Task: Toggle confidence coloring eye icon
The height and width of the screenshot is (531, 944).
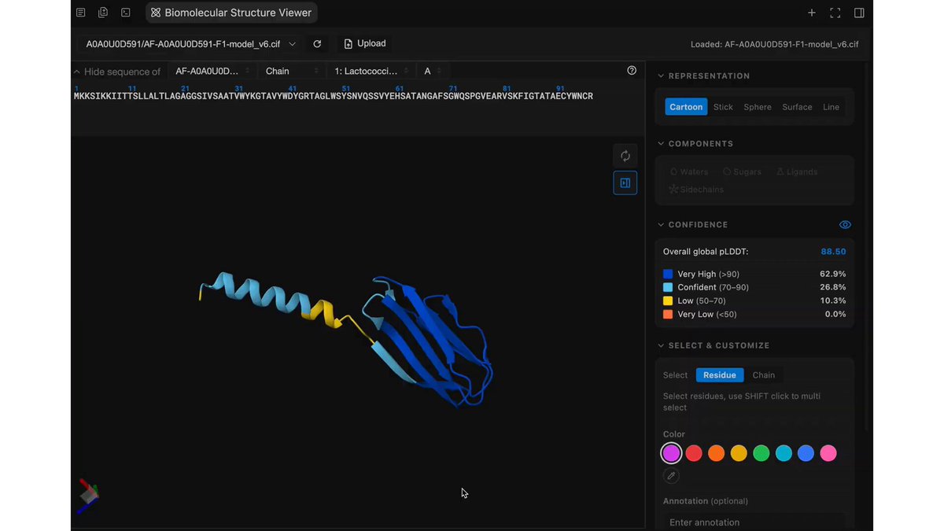Action: point(845,225)
